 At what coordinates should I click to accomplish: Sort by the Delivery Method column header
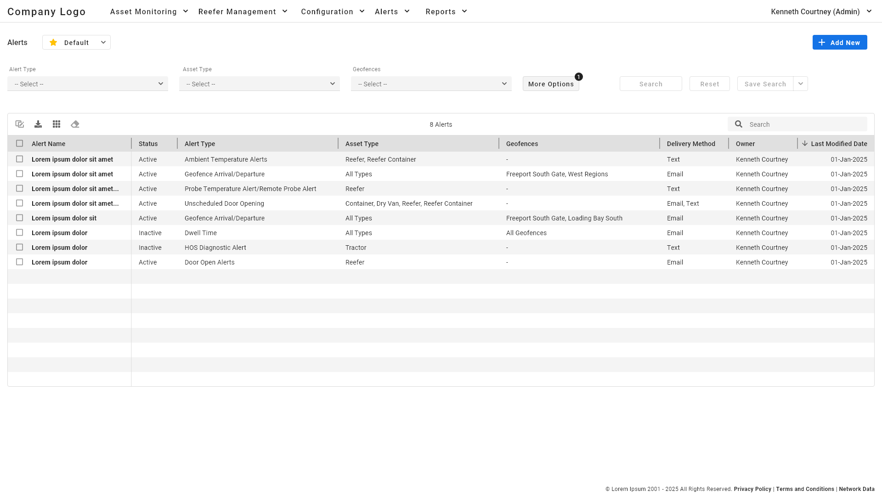[691, 144]
